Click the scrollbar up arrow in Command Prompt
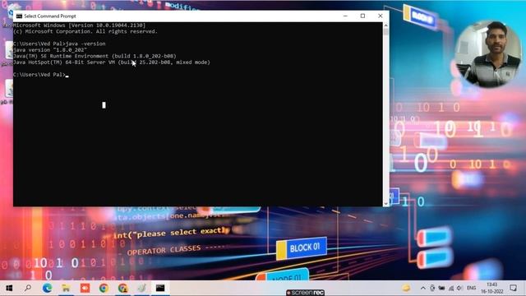Image resolution: width=526 pixels, height=296 pixels. point(385,25)
